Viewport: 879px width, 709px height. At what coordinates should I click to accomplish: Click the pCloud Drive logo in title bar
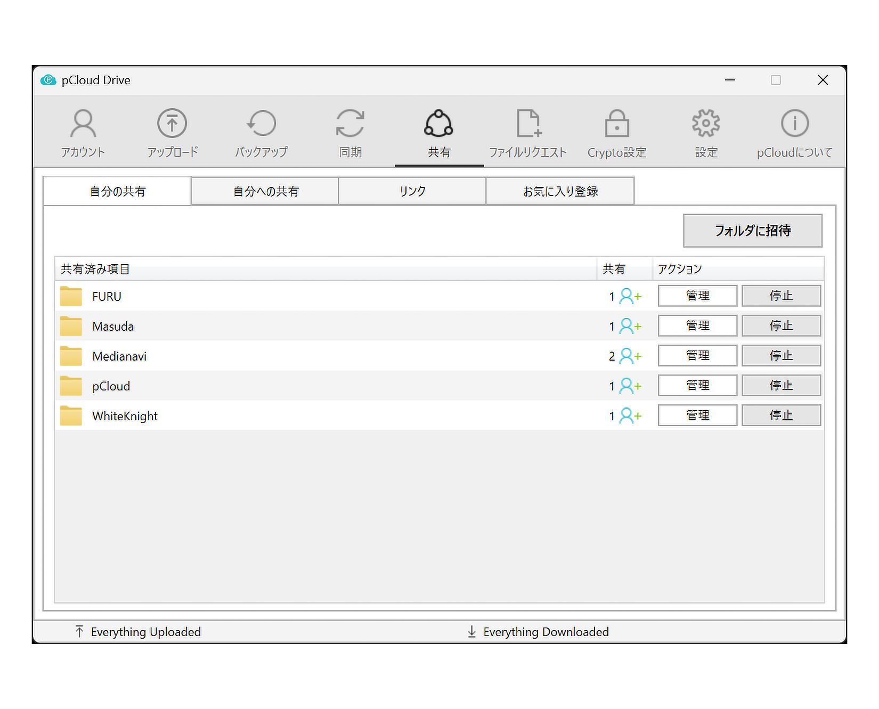[48, 80]
